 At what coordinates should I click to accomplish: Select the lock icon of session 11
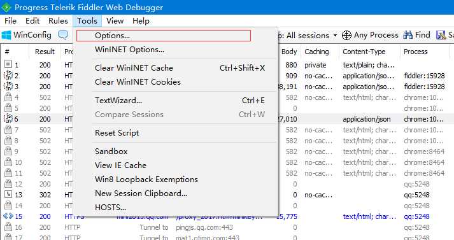8,173
